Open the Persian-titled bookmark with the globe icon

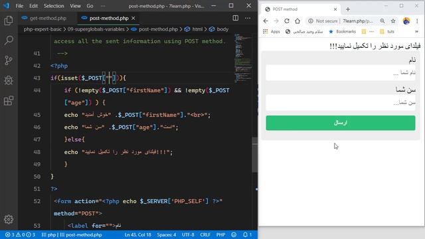[x=304, y=31]
